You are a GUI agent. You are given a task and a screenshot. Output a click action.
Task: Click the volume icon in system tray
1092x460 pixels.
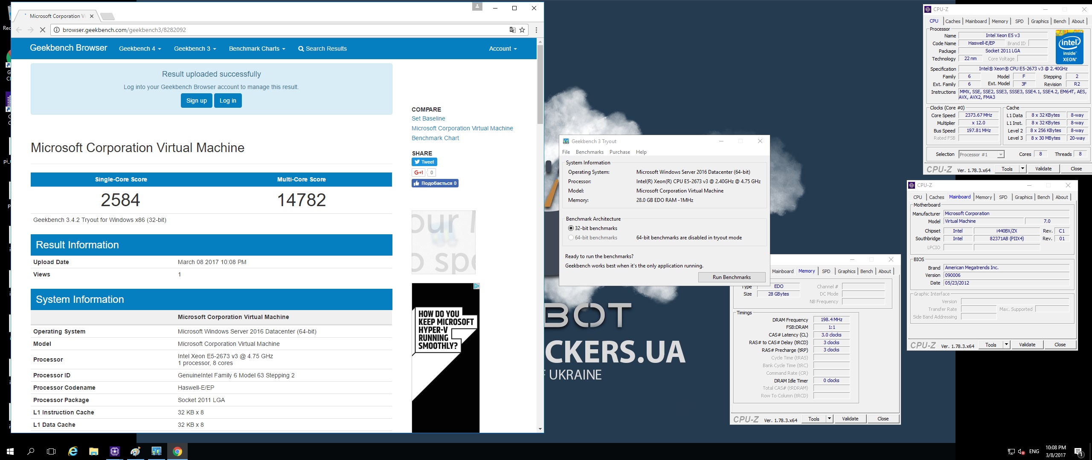(x=1022, y=451)
